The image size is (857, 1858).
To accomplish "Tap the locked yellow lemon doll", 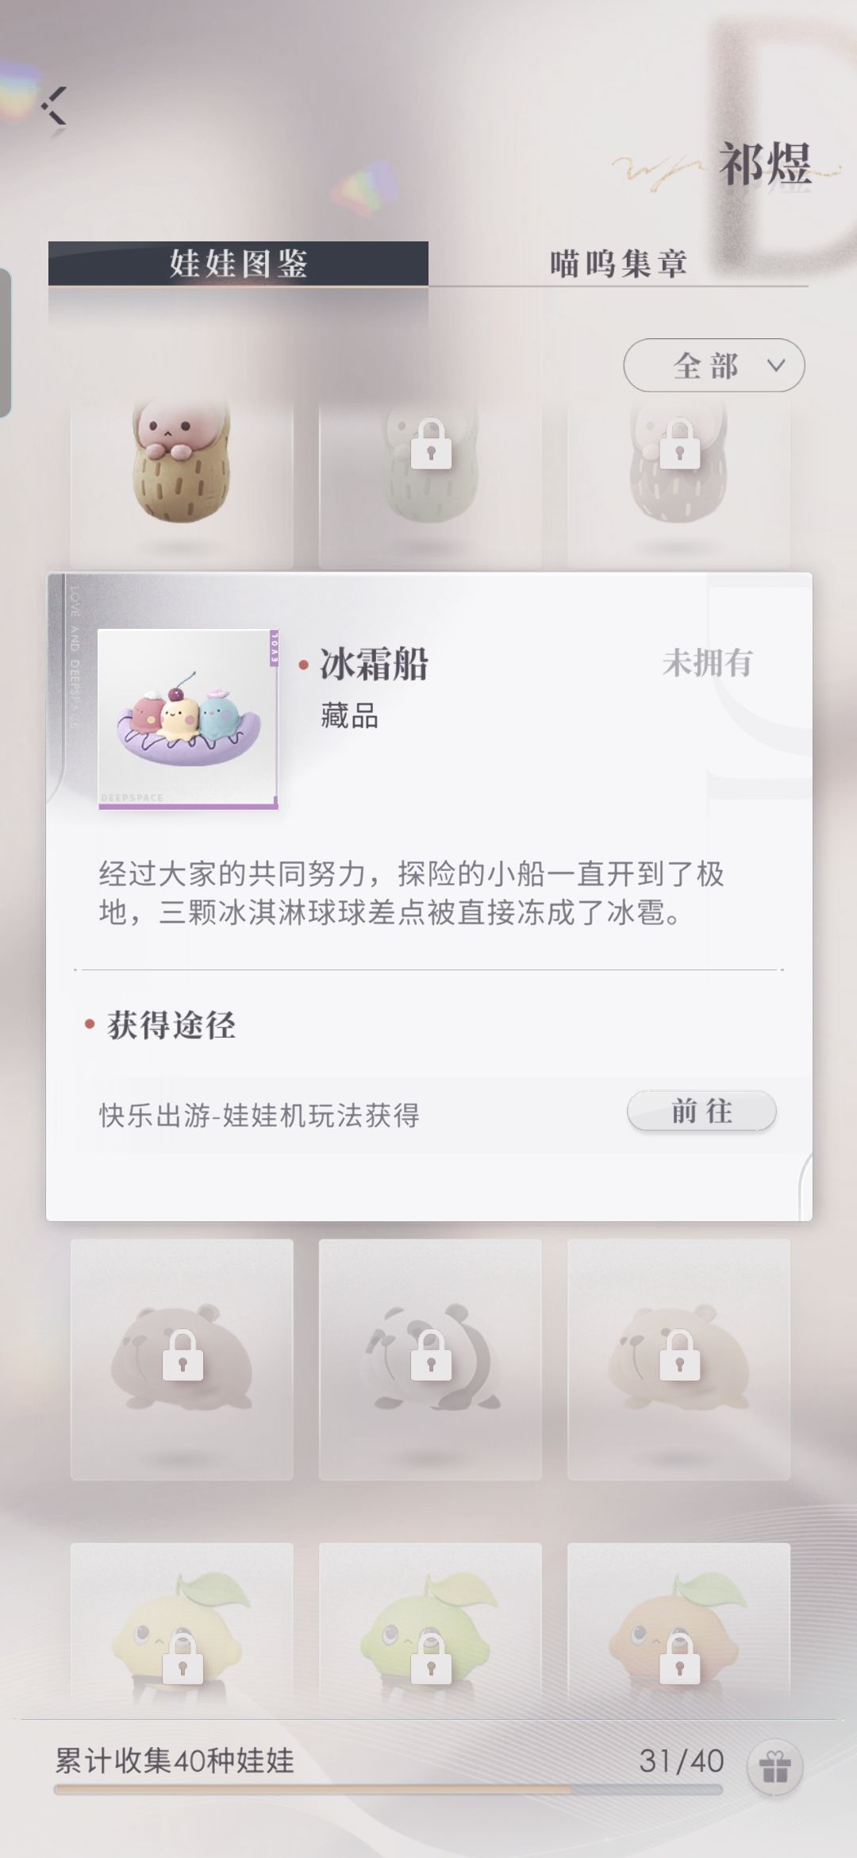I will (x=182, y=1628).
